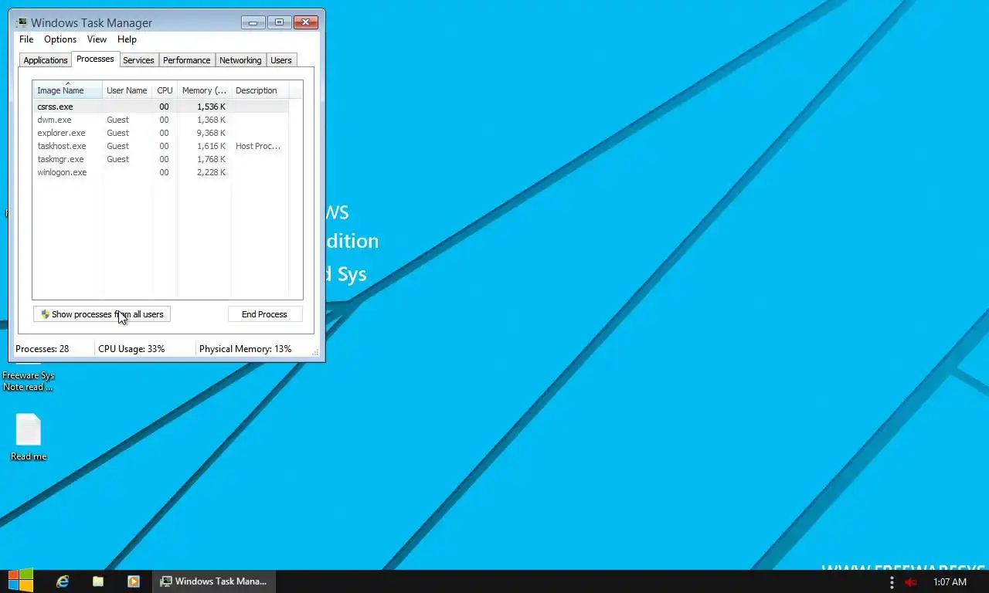Launch Internet Explorer from the taskbar
Screen dimensions: 989x593
click(x=63, y=581)
